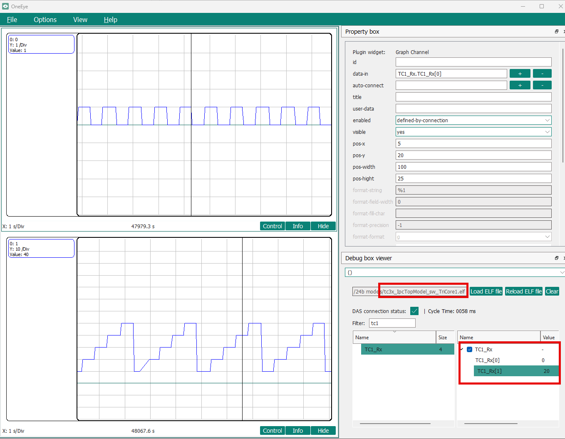Viewport: 565px width, 439px height.
Task: Open the Options menu
Action: tap(45, 20)
